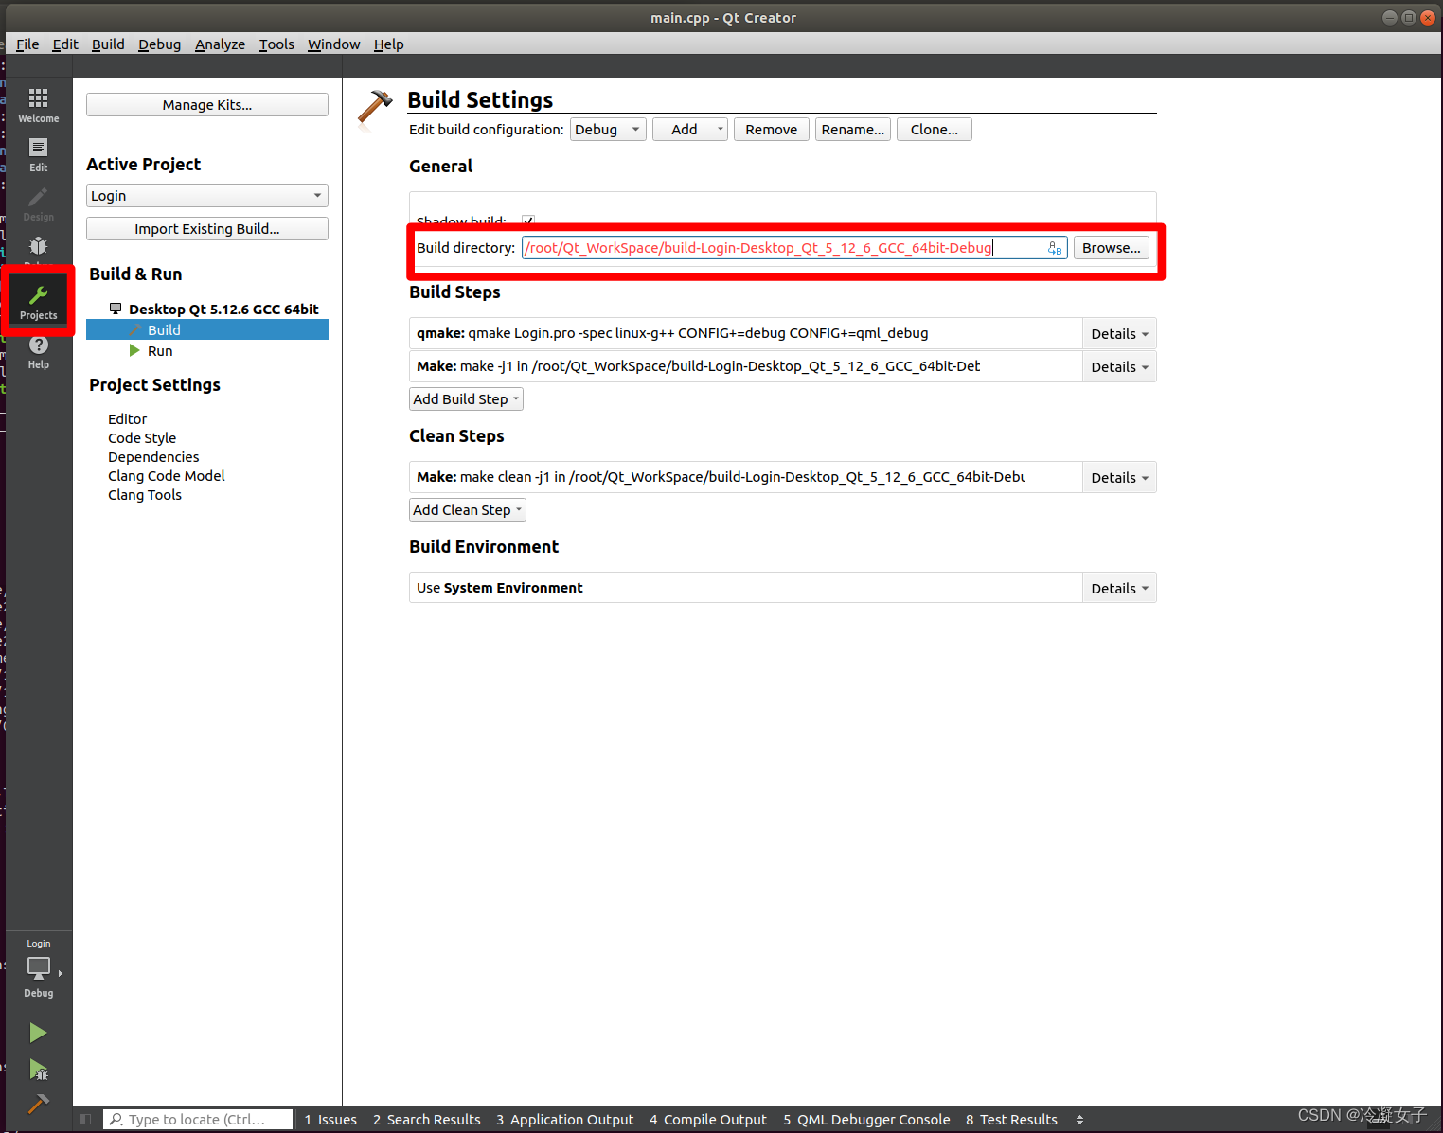Screen dimensions: 1443x1133
Task: Open the Tools menu
Action: (x=276, y=44)
